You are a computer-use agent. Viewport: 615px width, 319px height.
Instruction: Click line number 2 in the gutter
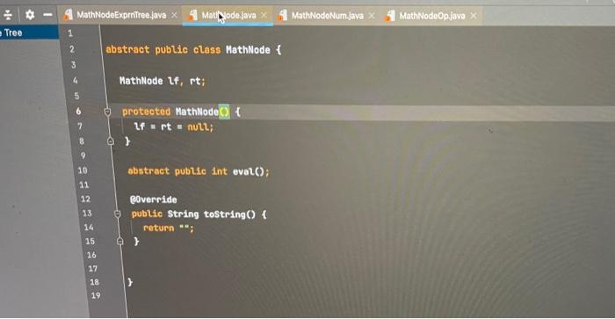[72, 49]
